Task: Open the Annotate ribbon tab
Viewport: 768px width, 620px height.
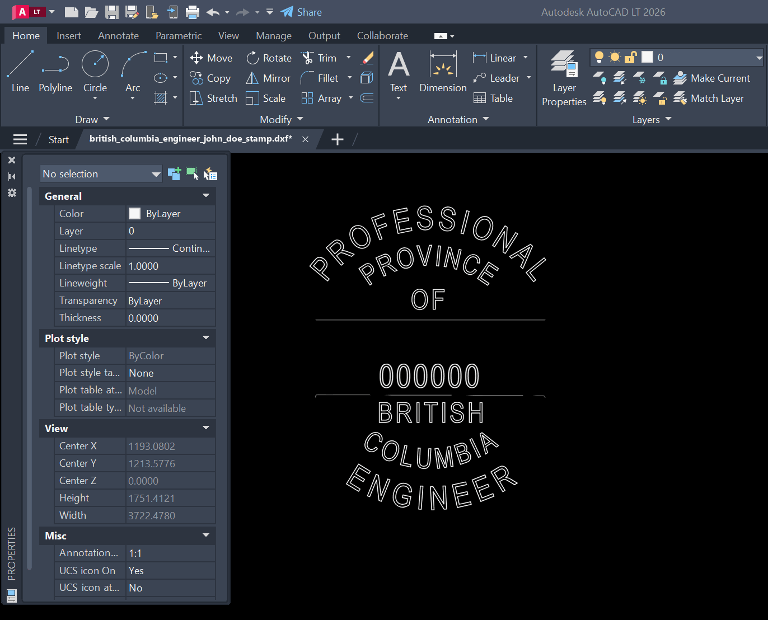Action: [x=118, y=35]
